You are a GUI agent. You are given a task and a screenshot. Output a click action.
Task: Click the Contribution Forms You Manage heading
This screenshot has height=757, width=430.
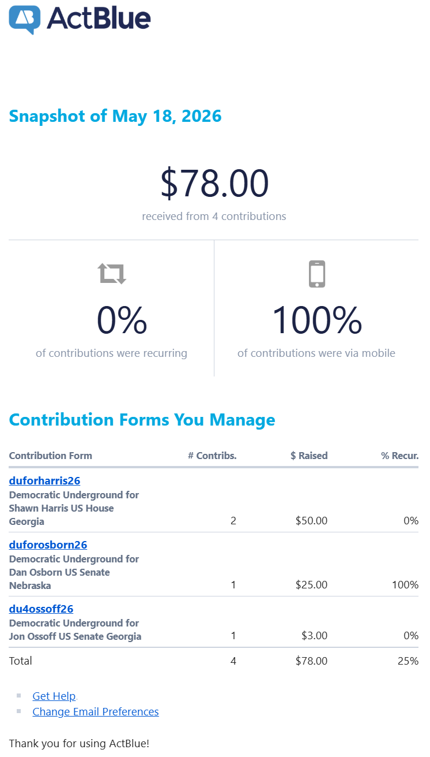[142, 419]
